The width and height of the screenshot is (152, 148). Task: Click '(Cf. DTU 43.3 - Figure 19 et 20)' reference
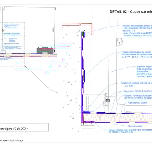click(x=121, y=132)
